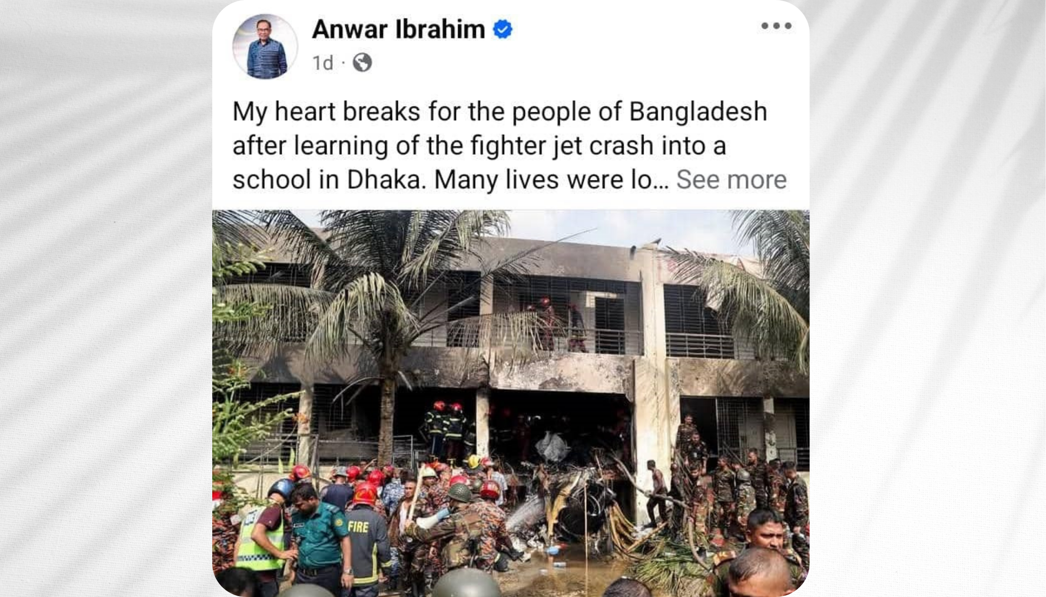The width and height of the screenshot is (1046, 597).
Task: Click the firefighters on the upper balcony
Action: (x=559, y=325)
